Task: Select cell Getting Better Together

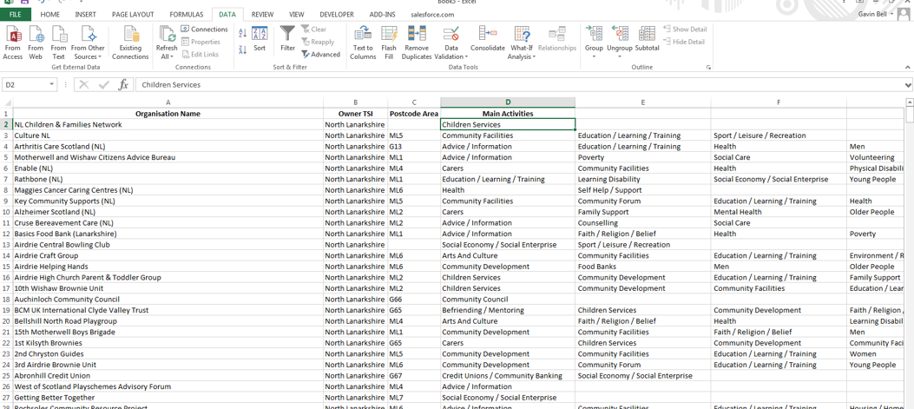Action: tap(168, 398)
